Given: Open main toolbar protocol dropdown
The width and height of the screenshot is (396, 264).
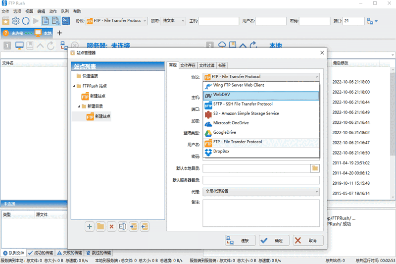Looking at the screenshot, I should 116,21.
